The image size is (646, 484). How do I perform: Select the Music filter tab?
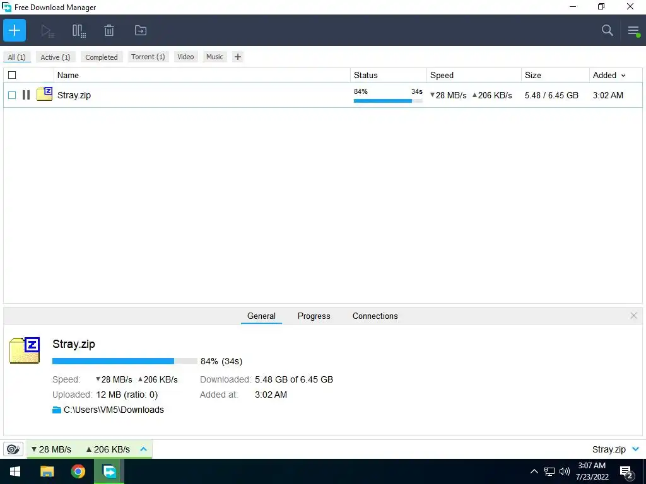coord(214,57)
